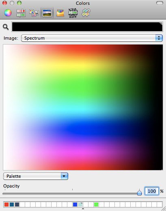Expand swatch drawer using the bottom caret
Image resolution: width=166 pixels, height=211 pixels.
(x=83, y=209)
